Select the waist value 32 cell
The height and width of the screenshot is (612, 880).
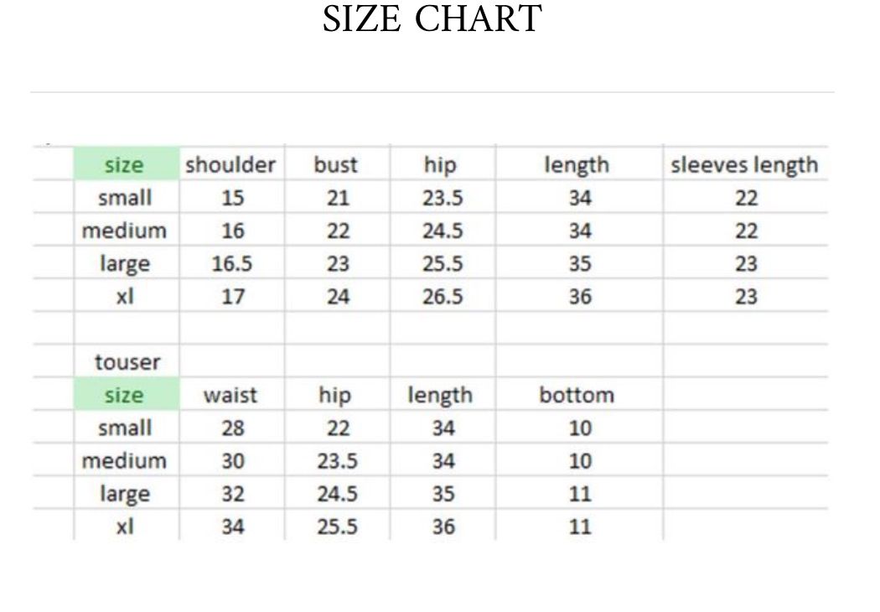[233, 494]
